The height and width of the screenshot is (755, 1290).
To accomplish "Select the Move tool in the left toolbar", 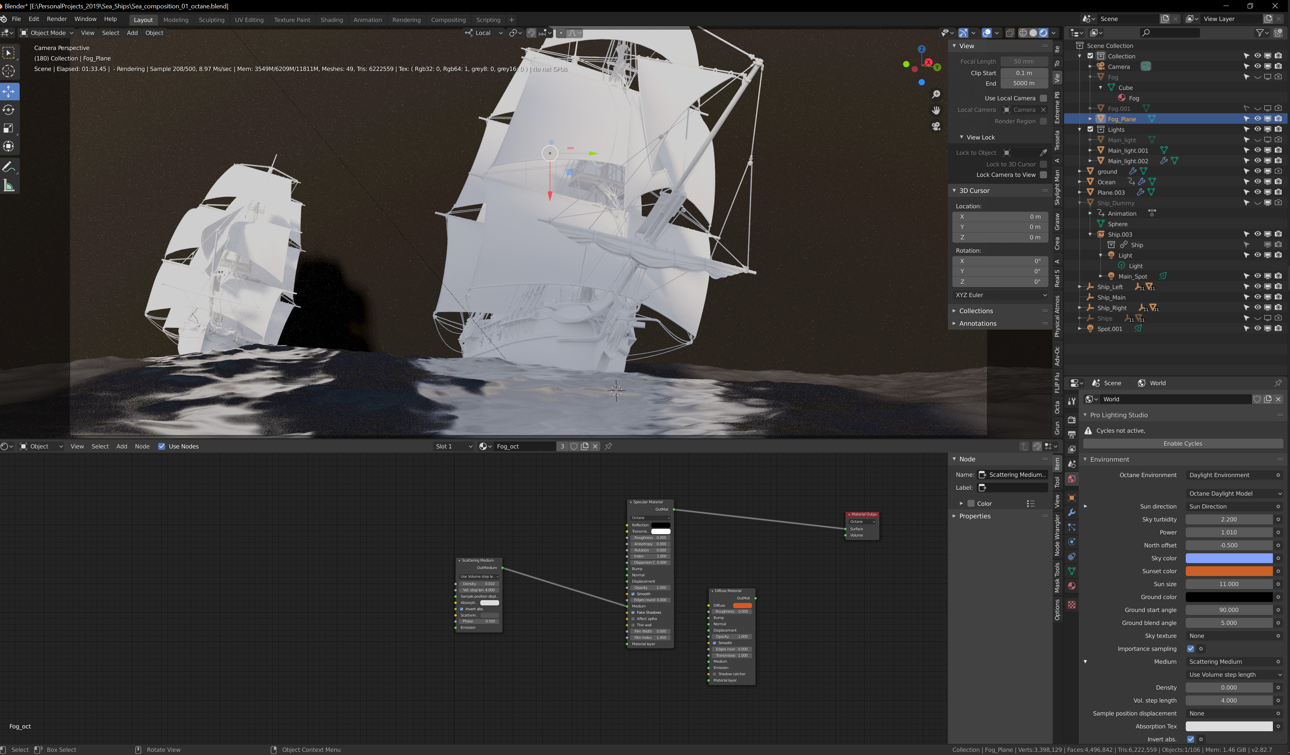I will tap(9, 92).
